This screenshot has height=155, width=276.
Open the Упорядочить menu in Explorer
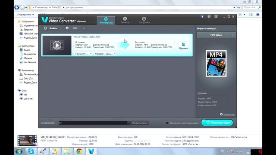click(25, 15)
